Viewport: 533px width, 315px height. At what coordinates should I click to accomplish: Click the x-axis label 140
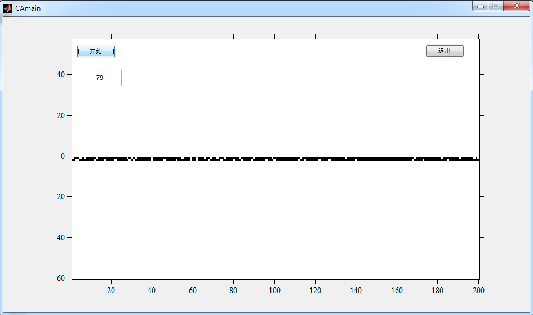356,290
